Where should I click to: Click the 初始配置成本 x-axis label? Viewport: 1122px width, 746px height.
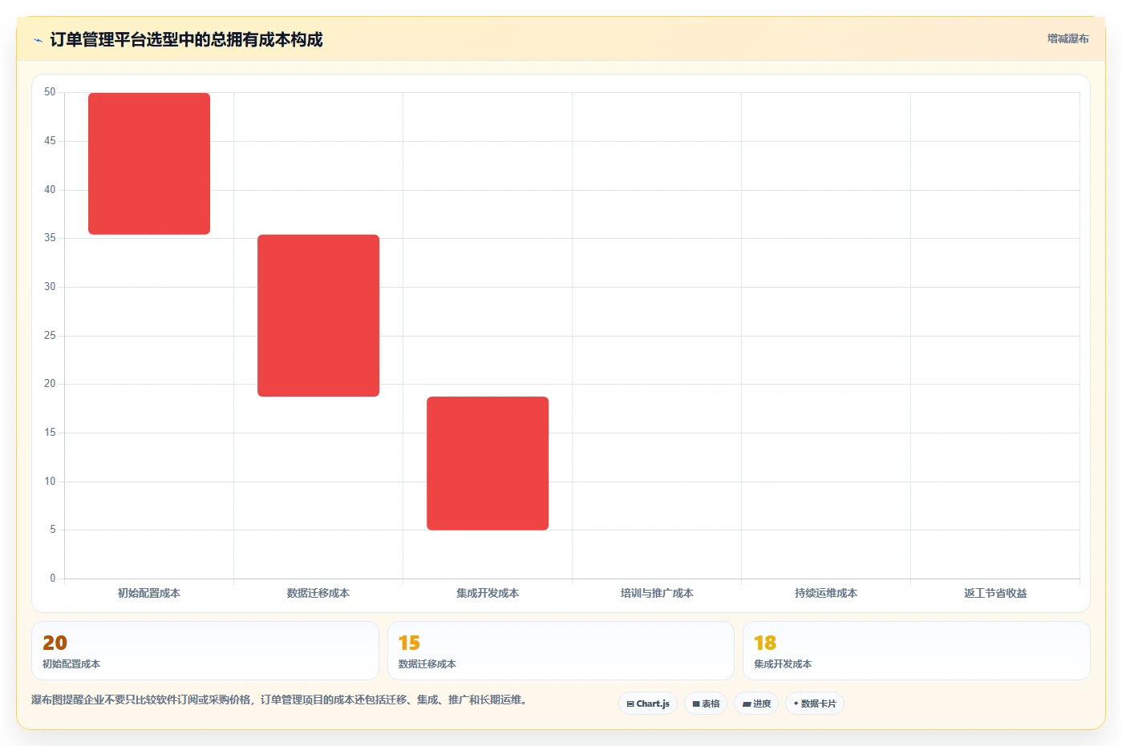point(149,594)
